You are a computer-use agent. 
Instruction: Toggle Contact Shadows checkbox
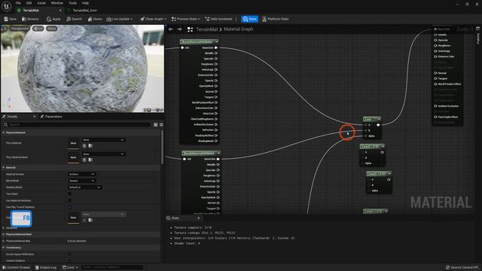click(x=69, y=260)
